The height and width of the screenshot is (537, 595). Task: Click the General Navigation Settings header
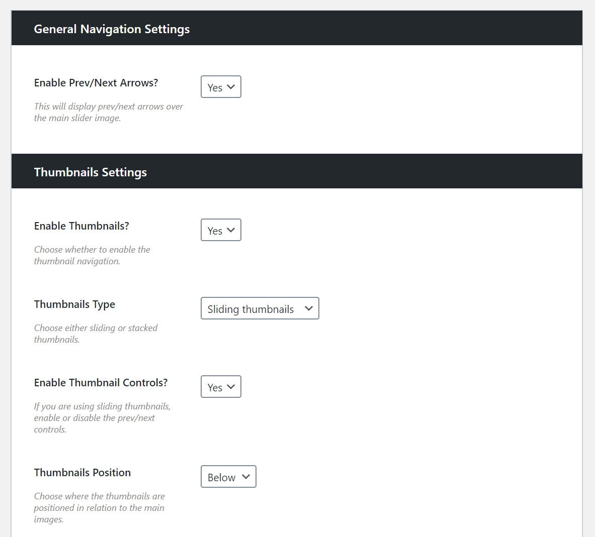point(297,28)
